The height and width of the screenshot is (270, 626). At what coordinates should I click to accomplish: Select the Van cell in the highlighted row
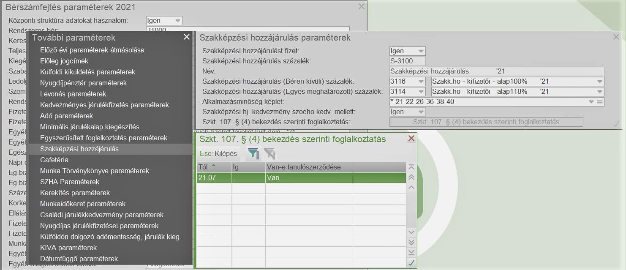coord(309,178)
